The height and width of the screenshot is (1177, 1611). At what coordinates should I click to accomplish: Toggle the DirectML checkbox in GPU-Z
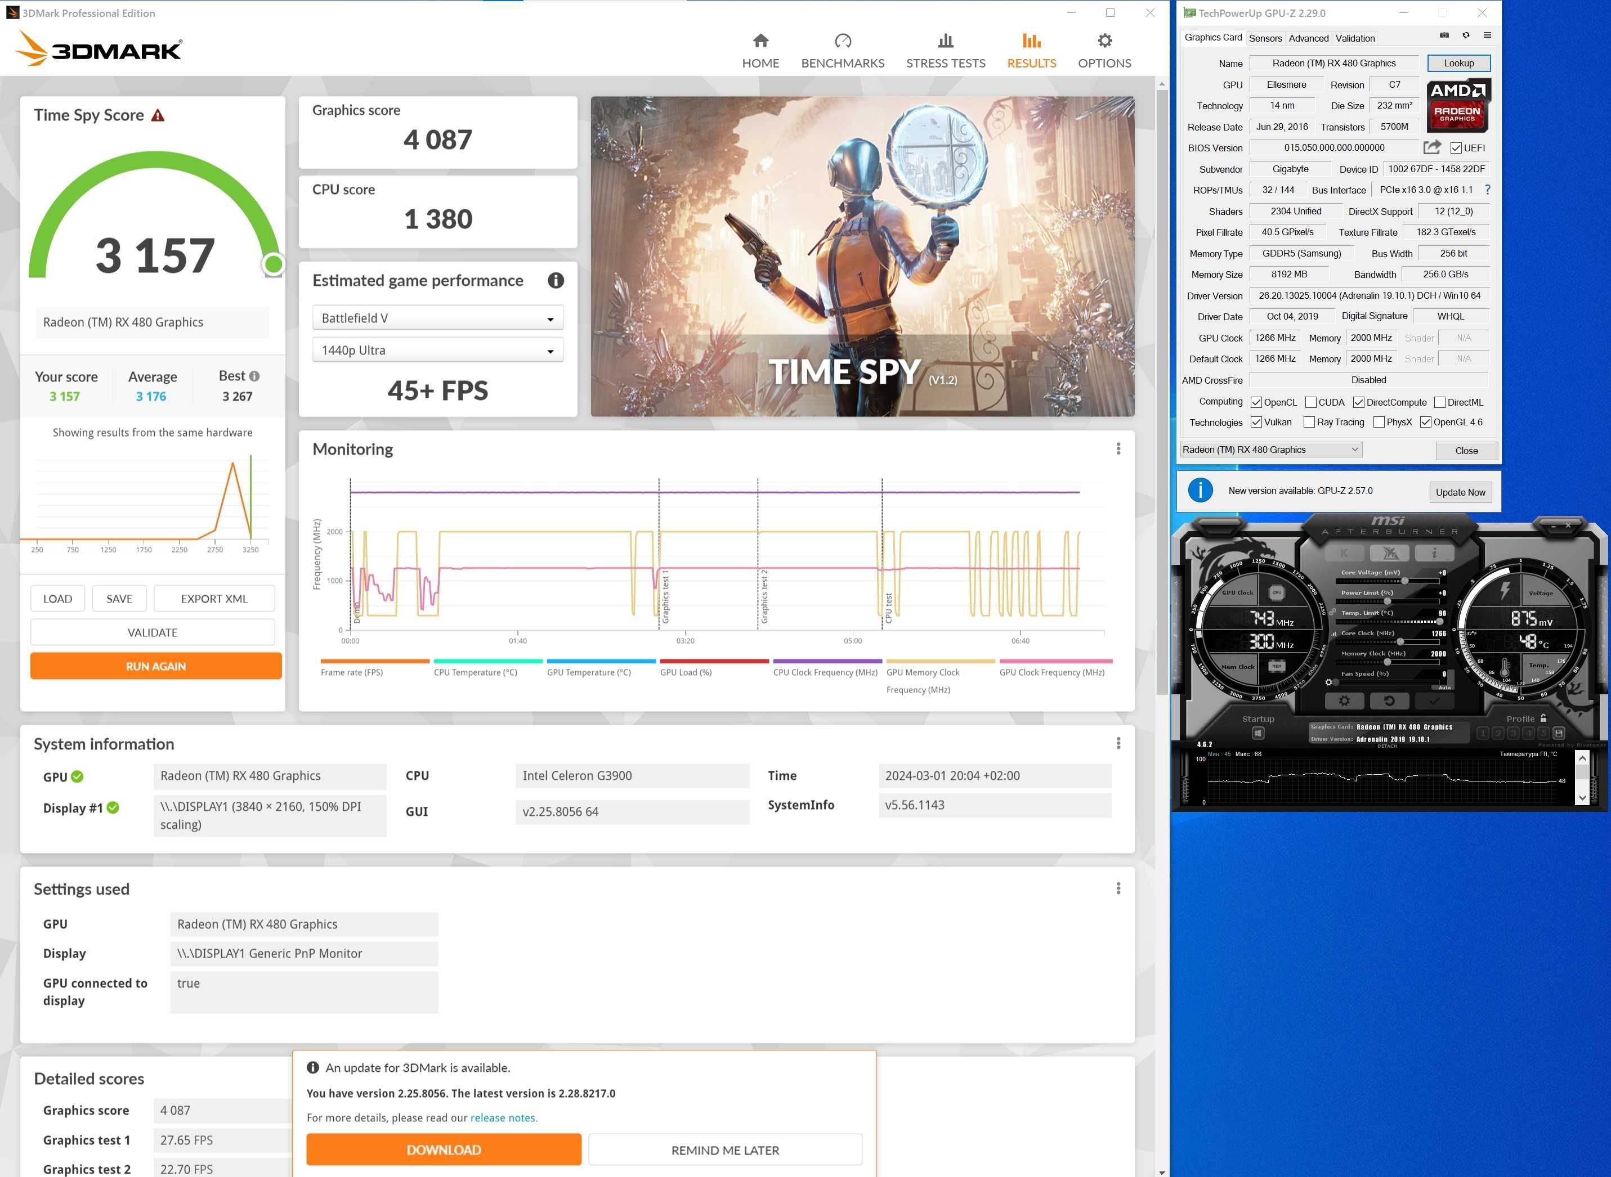(x=1440, y=402)
